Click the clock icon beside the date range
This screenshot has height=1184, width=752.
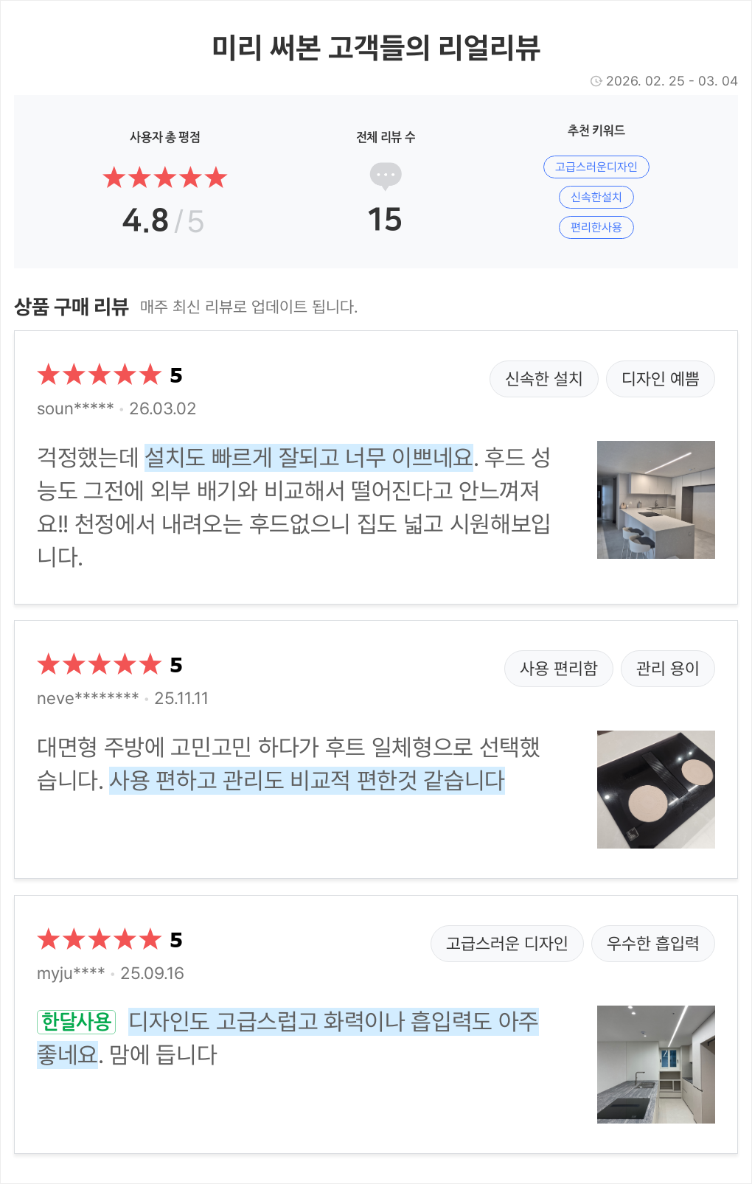pos(596,81)
